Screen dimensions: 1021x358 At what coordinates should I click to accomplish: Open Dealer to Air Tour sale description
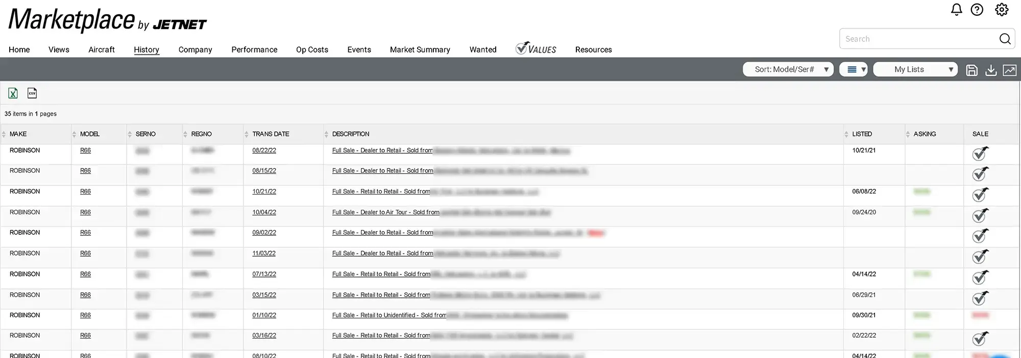click(385, 212)
